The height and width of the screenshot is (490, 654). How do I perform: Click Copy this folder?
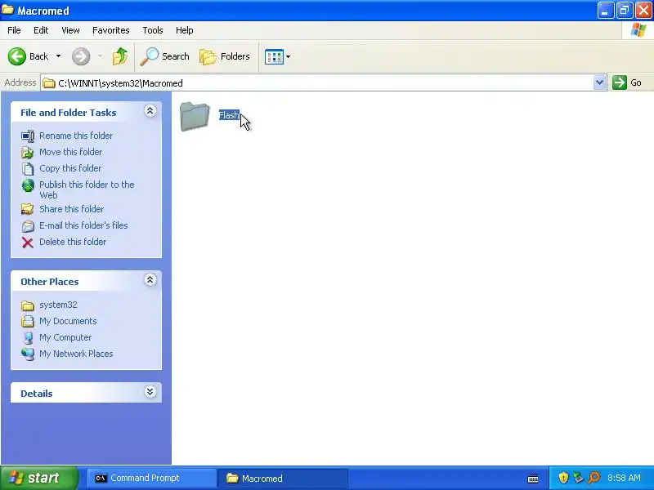pyautogui.click(x=70, y=168)
